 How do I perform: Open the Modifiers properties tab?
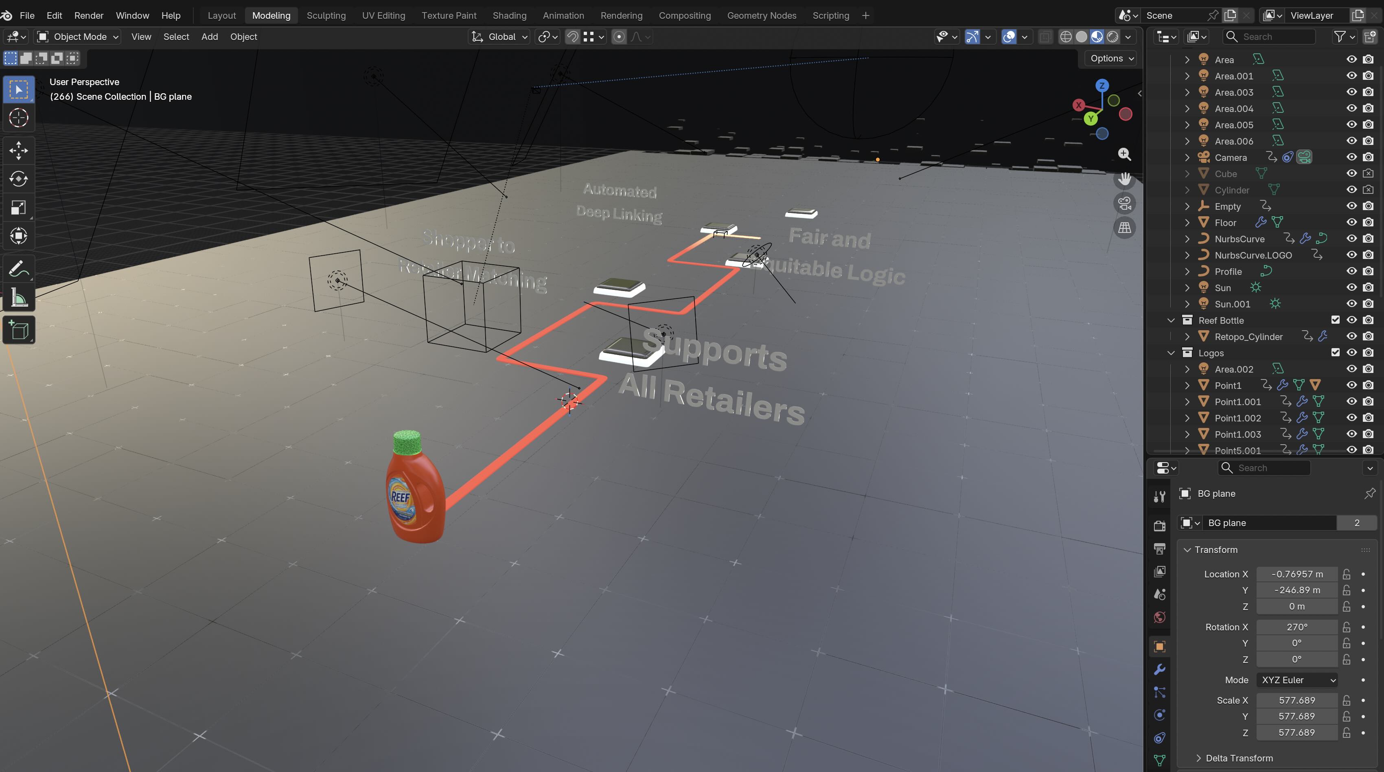(x=1160, y=669)
